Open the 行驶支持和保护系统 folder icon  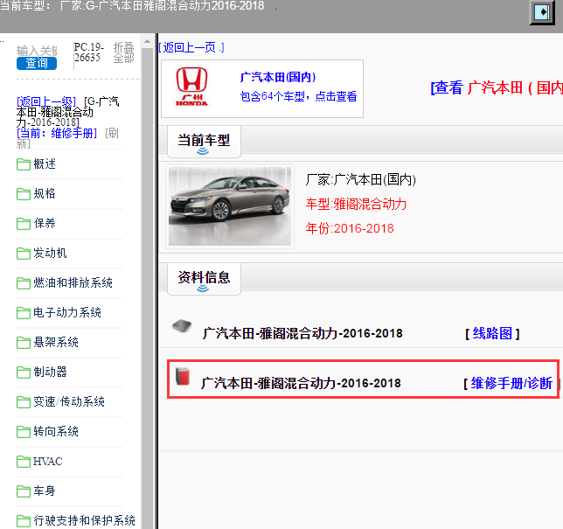click(x=24, y=521)
